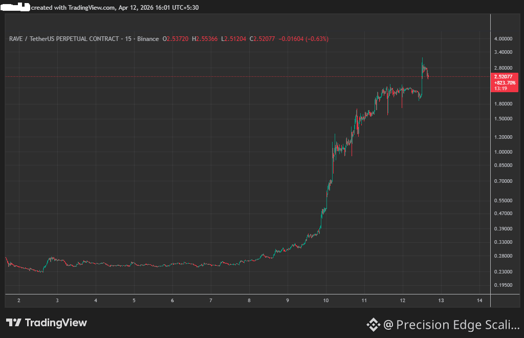
Task: Click the 1.20000 price axis label
Action: pos(504,137)
